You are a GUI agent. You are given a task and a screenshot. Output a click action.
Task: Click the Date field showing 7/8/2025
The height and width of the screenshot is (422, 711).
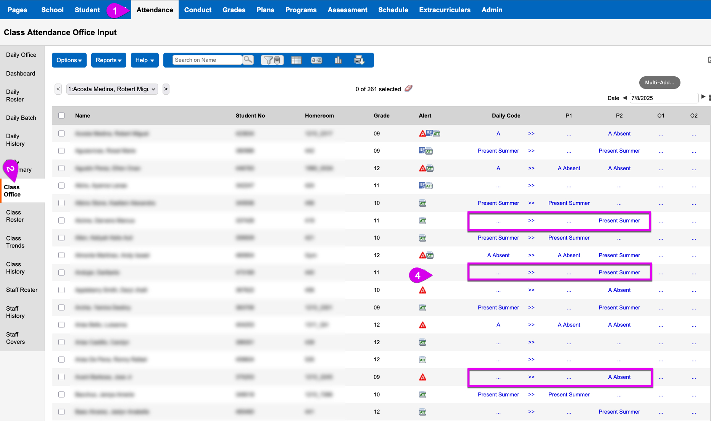click(664, 98)
